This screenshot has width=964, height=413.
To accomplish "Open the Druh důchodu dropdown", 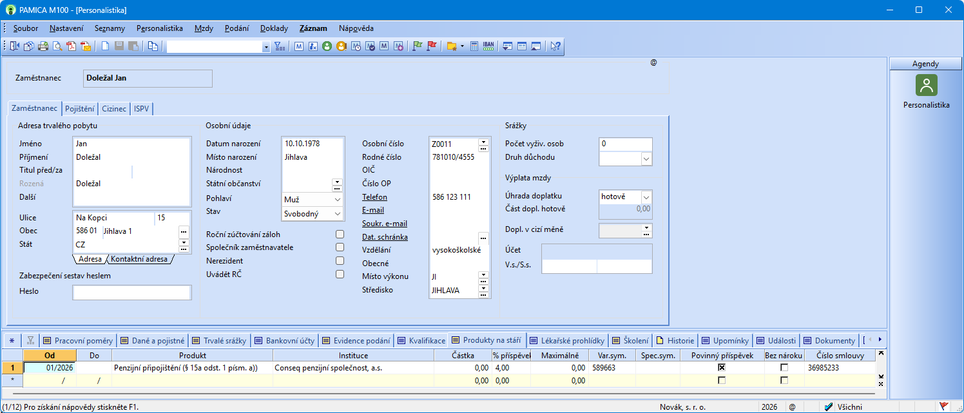I will click(646, 158).
